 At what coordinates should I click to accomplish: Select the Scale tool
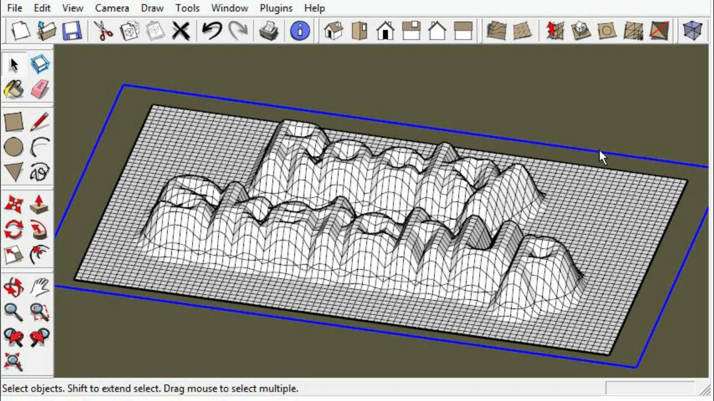tap(14, 255)
